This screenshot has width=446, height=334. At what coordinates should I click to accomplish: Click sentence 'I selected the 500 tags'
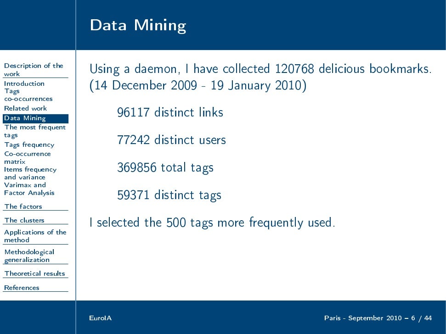point(212,223)
